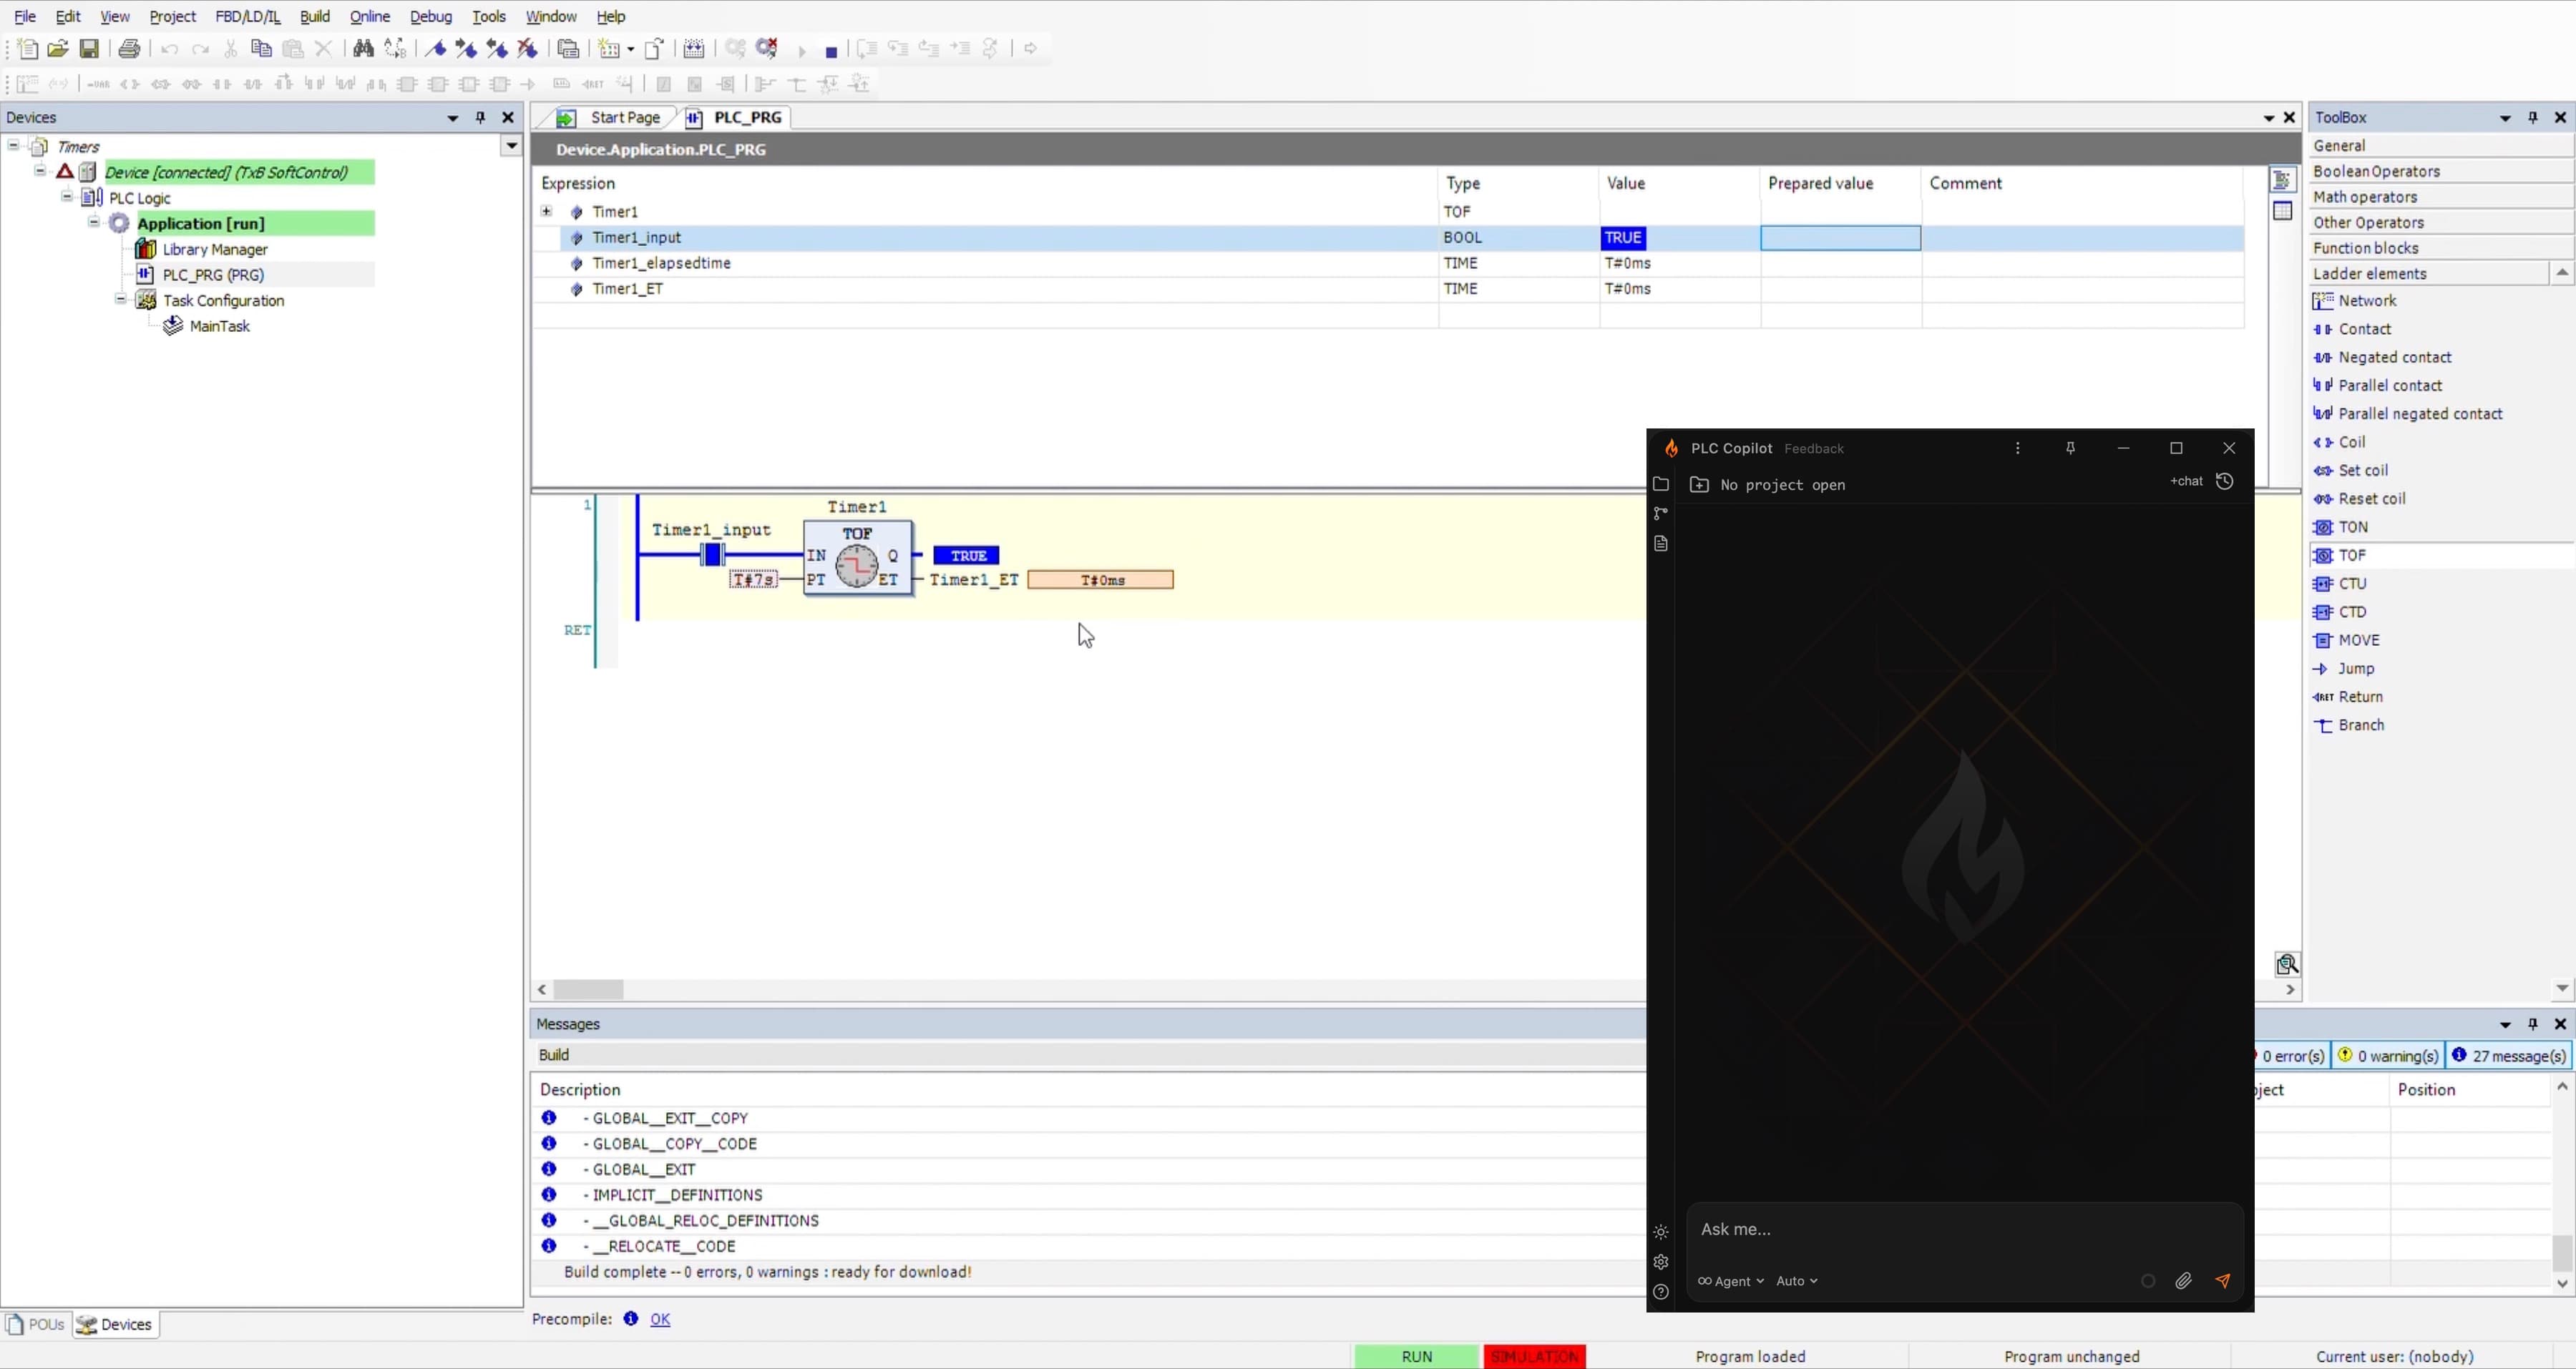Expand the Function blocks ToolBox category
This screenshot has height=1369, width=2576.
tap(2440, 247)
